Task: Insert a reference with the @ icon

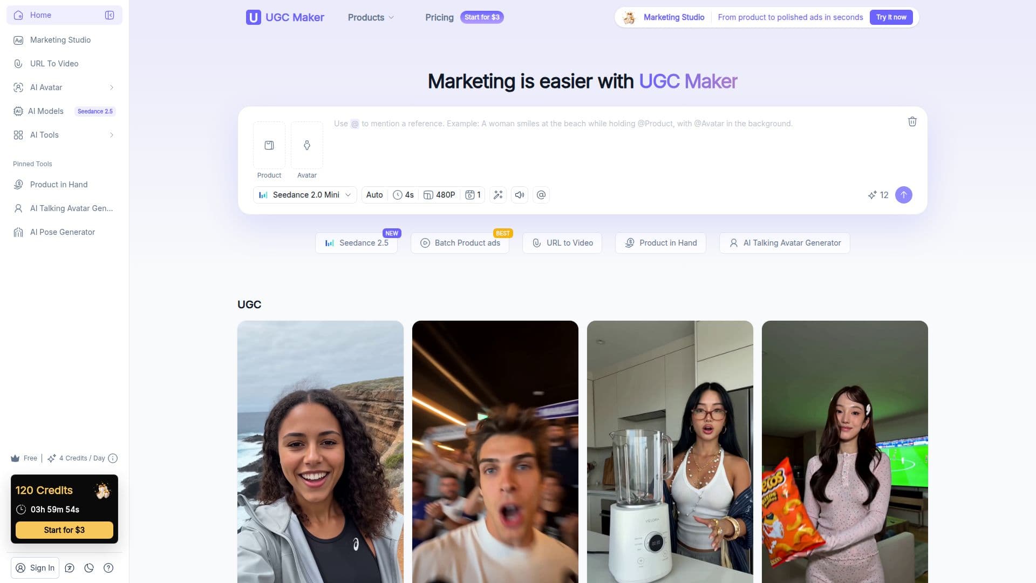Action: click(x=541, y=195)
